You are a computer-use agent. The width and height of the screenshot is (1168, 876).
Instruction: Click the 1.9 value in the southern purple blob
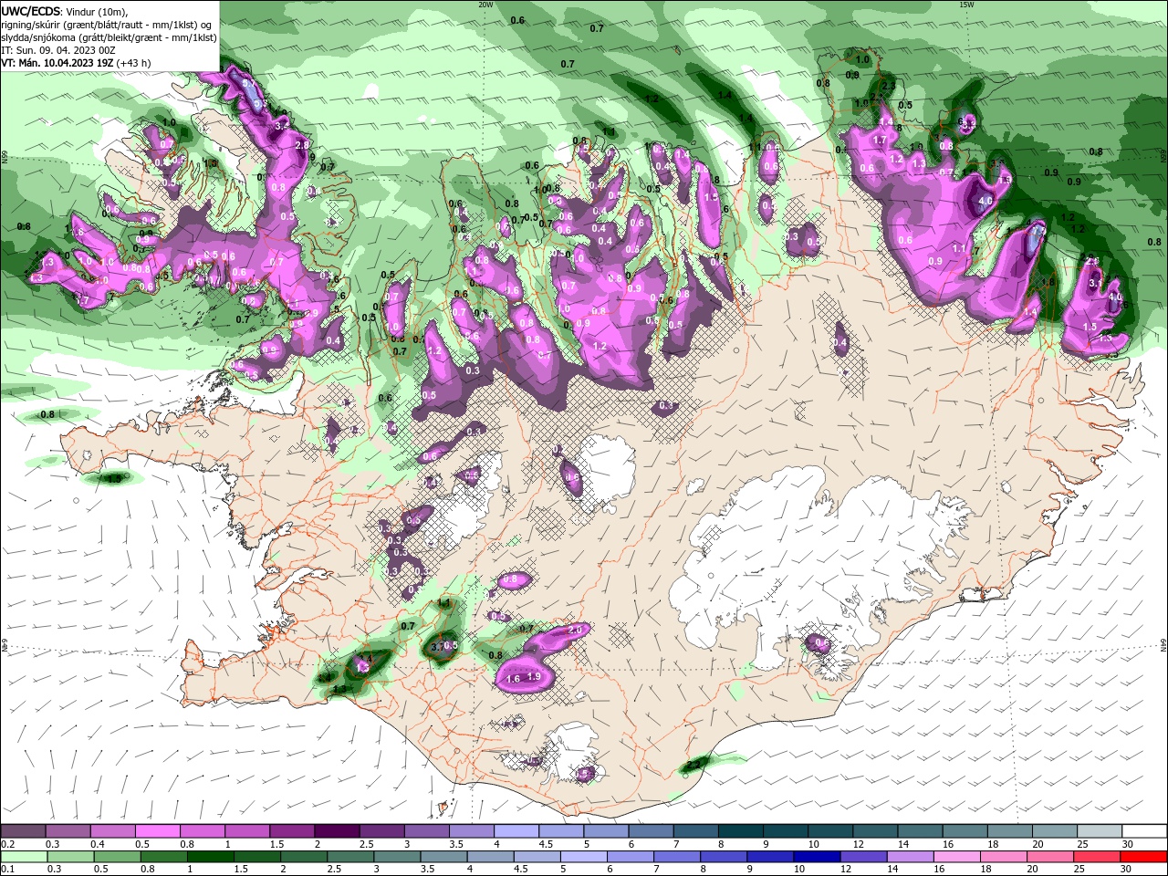coord(535,676)
